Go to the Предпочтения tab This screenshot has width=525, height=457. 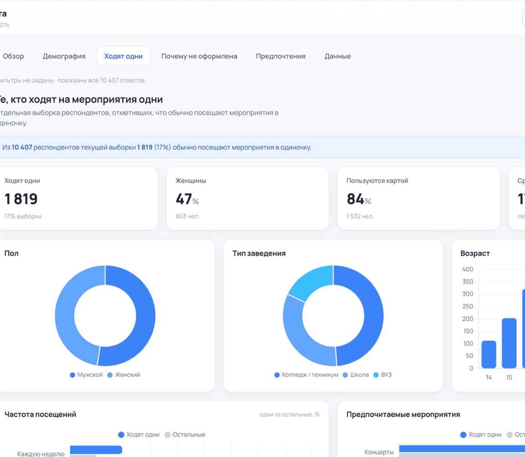coord(281,56)
